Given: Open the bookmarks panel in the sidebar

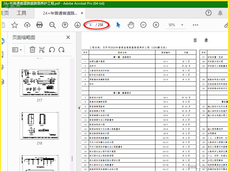Looking at the screenshot, I should point(2,54).
